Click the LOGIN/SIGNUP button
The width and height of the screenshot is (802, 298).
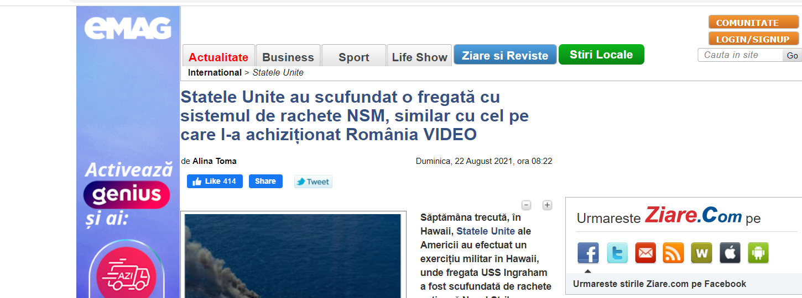(753, 39)
